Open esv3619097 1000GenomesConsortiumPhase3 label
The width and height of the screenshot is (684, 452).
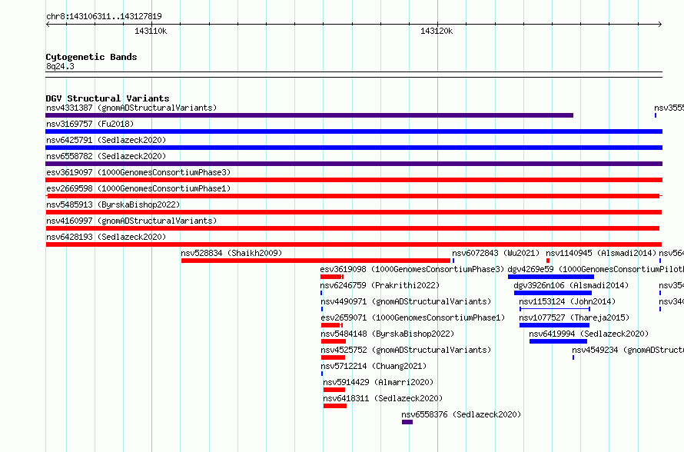(x=138, y=172)
